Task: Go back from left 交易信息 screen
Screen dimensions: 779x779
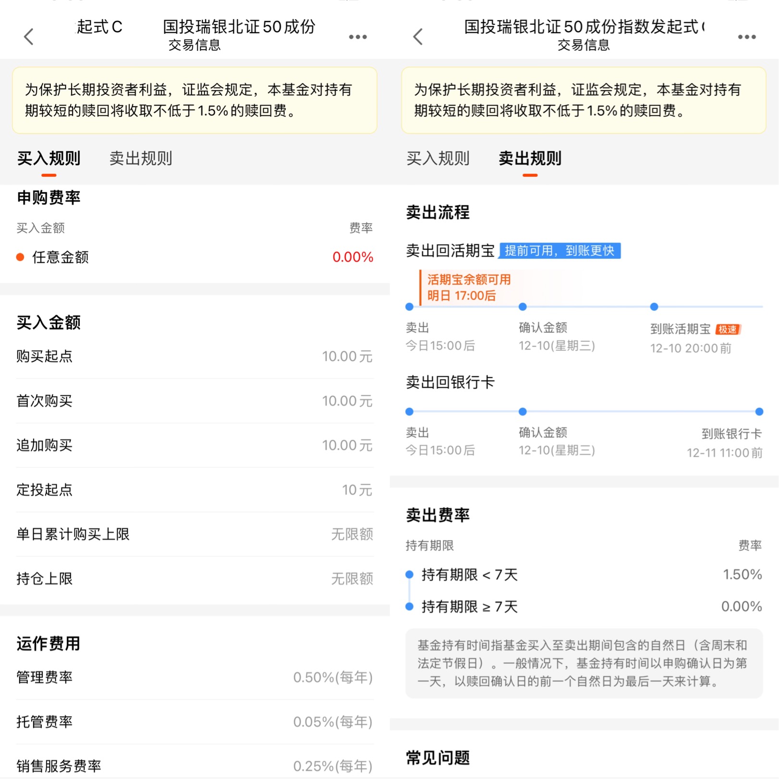Action: (29, 37)
